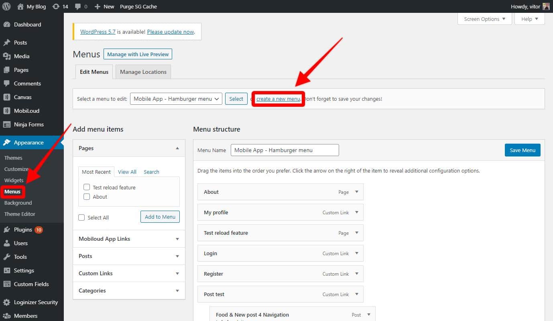This screenshot has height=321, width=553.
Task: Open the Select a menu to edit dropdown
Action: (x=176, y=99)
